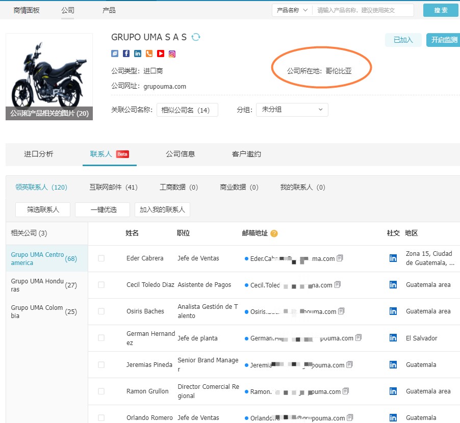Copy German Hernandez's email address
460x423 pixels.
[358, 337]
